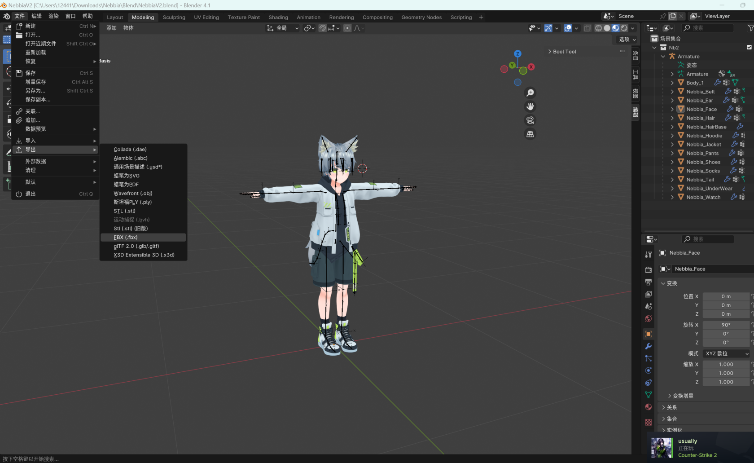Open the Modifiers wrench properties tab
754x463 pixels.
pyautogui.click(x=649, y=346)
